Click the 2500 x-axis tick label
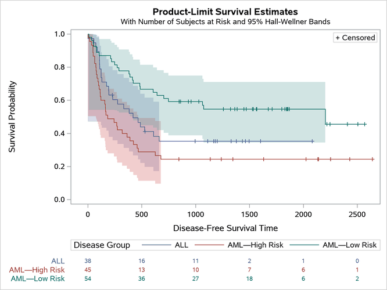The width and height of the screenshot is (387, 290). pos(357,213)
